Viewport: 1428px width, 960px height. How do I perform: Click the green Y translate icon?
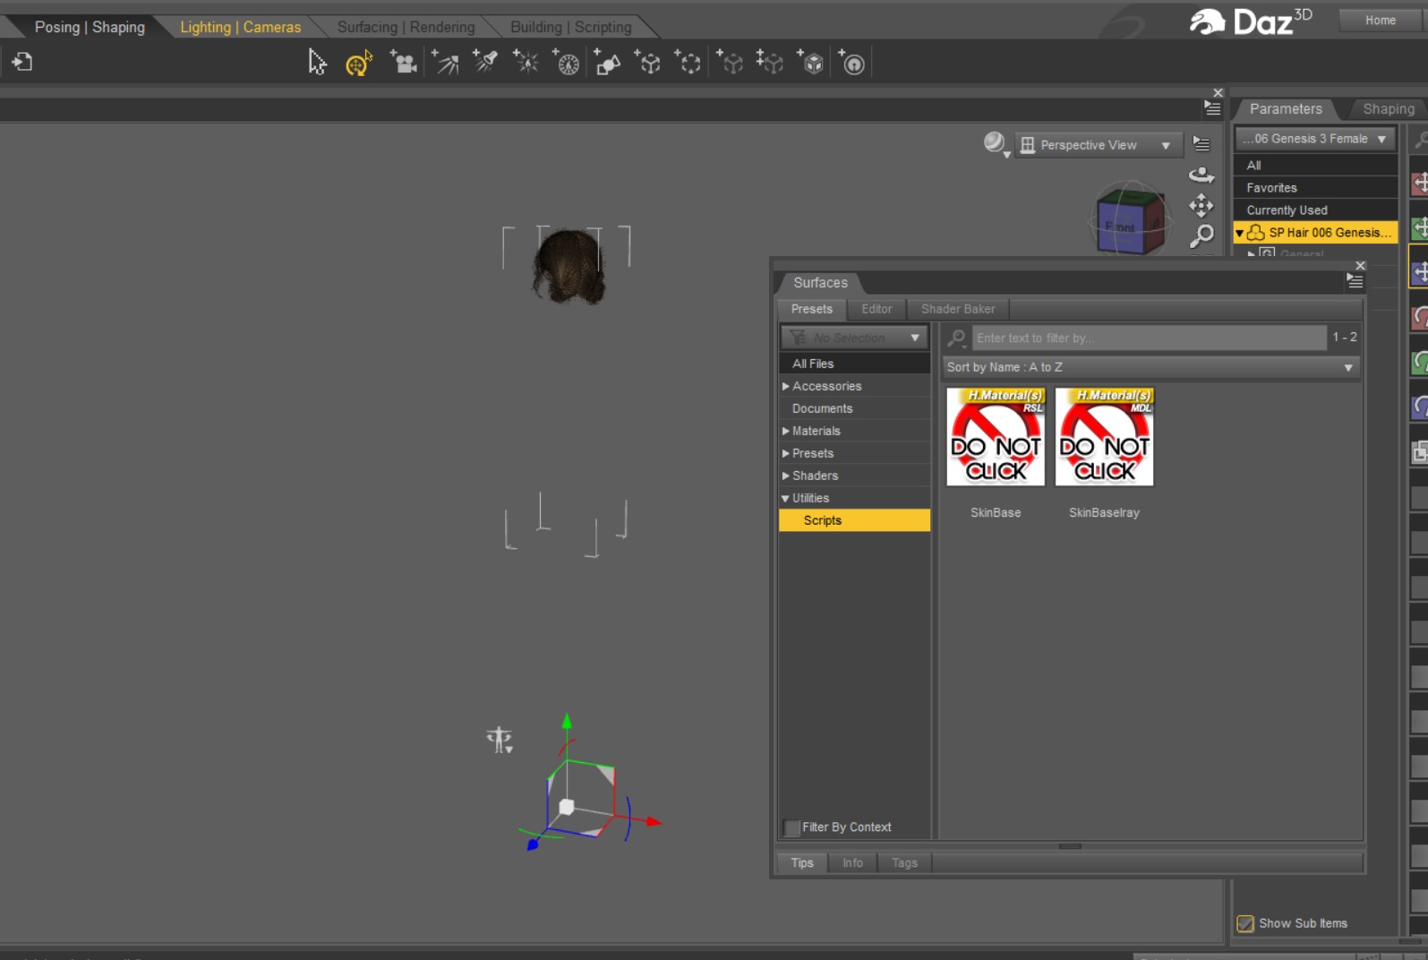[x=1419, y=228]
